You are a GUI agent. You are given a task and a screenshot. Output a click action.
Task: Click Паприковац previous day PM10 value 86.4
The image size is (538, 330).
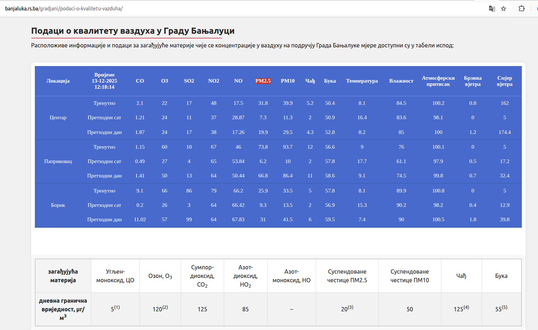coord(288,176)
